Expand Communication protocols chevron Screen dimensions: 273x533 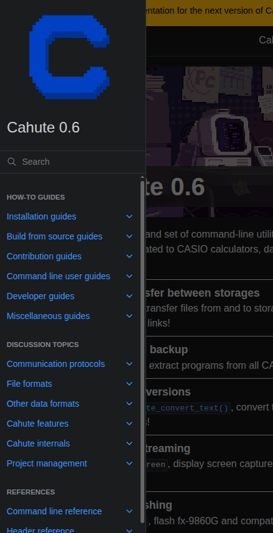129,364
